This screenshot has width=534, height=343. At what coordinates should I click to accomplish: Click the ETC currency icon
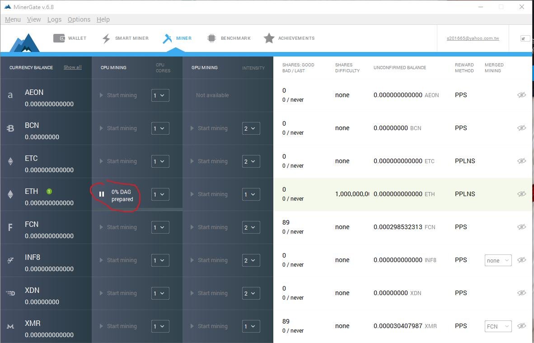[10, 161]
